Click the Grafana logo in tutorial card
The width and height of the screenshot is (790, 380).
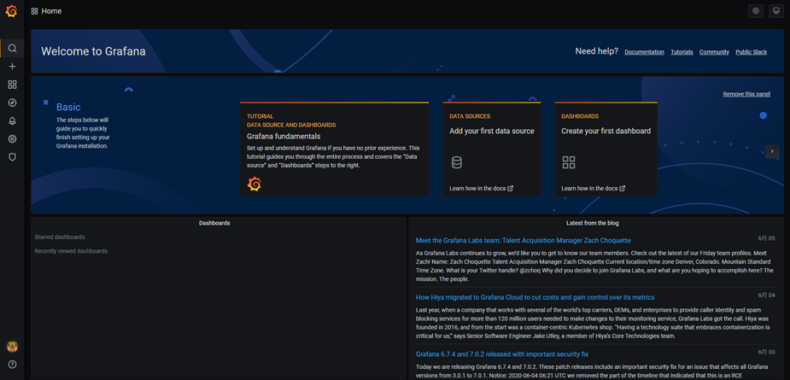[x=255, y=184]
